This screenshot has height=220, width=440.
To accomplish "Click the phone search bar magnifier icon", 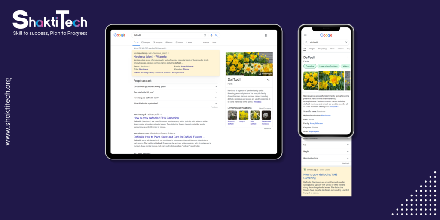I will point(306,43).
